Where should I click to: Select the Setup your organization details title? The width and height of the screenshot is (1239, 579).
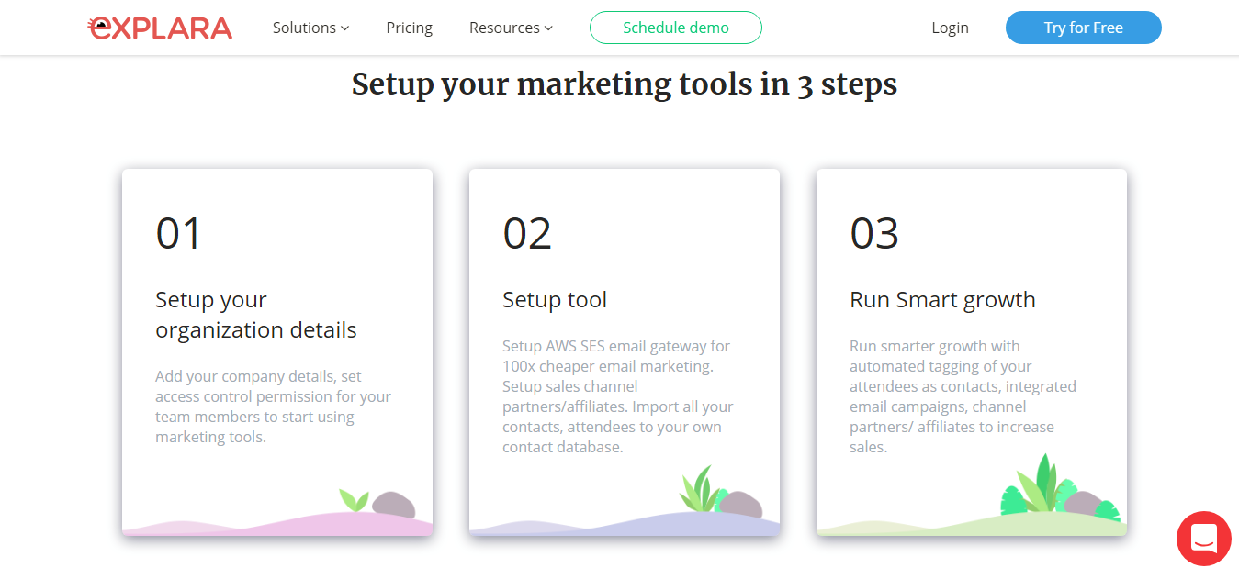point(256,315)
